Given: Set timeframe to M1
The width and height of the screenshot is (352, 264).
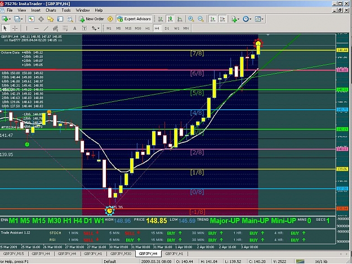Looking at the screenshot, I should point(109,28).
